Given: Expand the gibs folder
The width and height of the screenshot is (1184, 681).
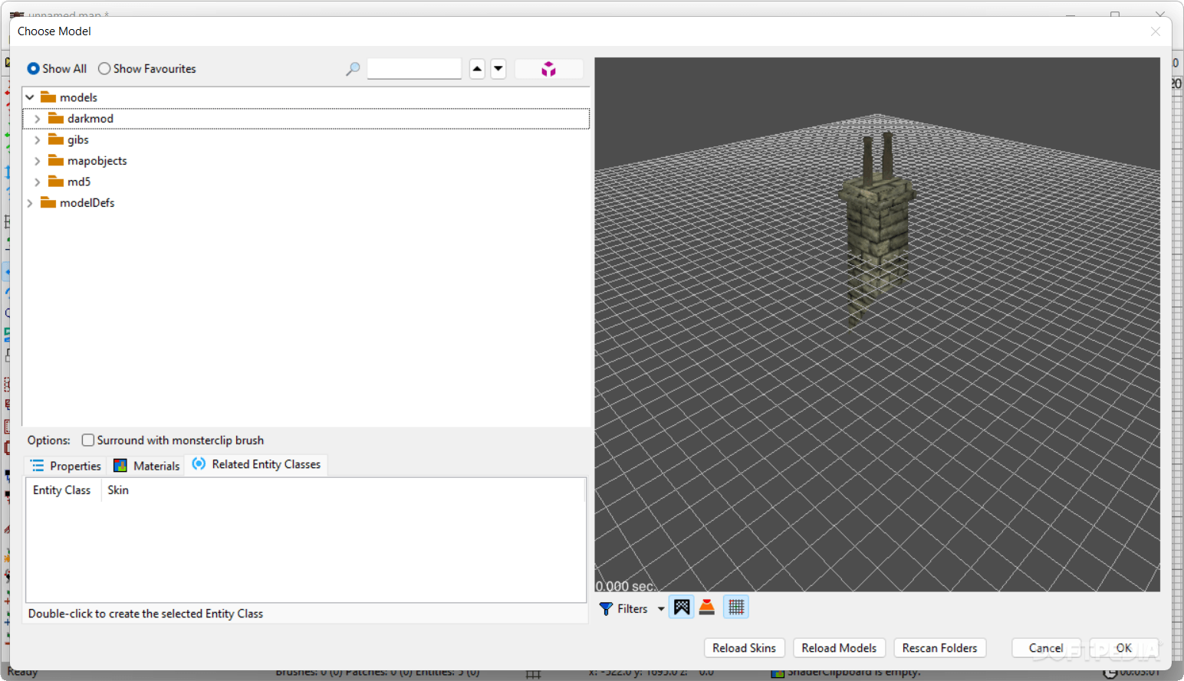Looking at the screenshot, I should tap(37, 140).
